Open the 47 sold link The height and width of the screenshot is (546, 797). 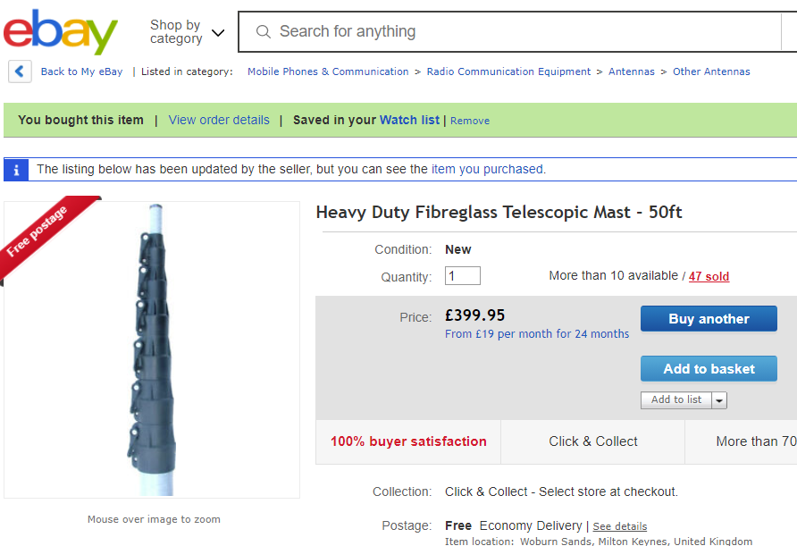click(x=709, y=276)
